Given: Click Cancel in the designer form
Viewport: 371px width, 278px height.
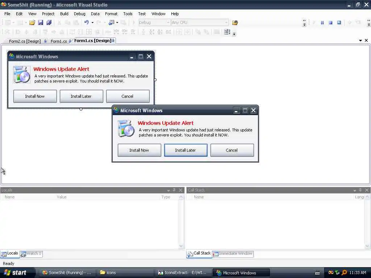Looking at the screenshot, I should (128, 96).
